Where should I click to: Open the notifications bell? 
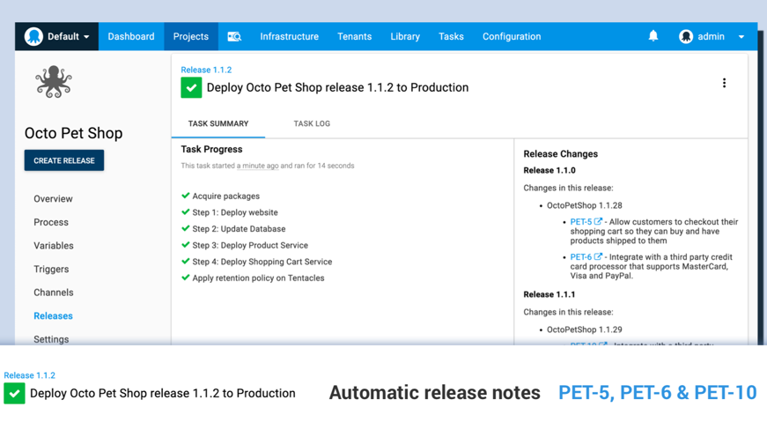(x=653, y=36)
